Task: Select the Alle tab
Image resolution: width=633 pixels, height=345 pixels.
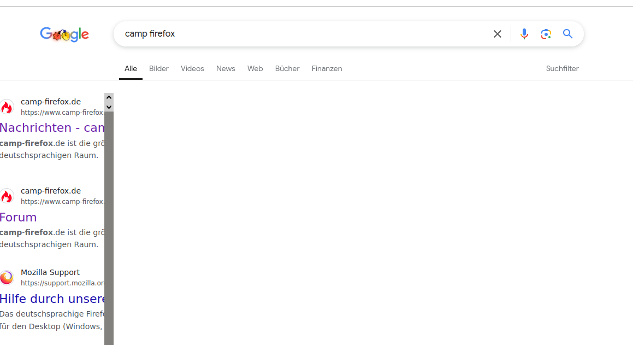Action: (x=131, y=69)
